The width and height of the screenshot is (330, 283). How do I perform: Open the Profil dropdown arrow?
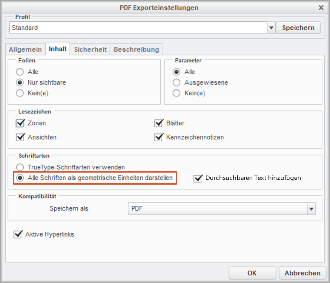point(271,28)
